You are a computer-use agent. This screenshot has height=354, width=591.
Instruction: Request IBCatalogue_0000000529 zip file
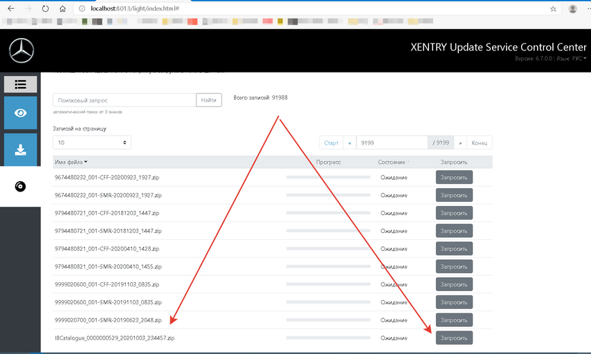point(454,338)
